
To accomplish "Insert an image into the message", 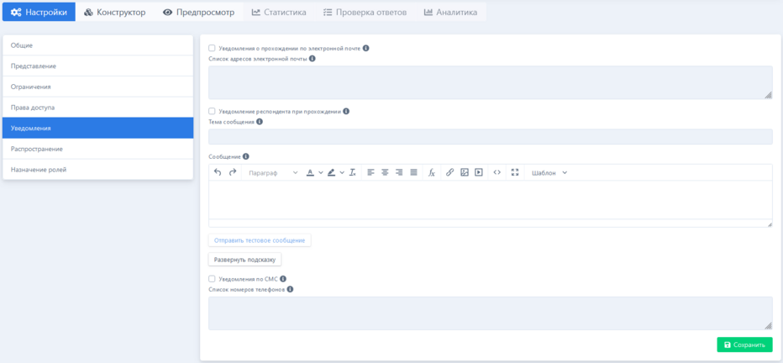I will (x=465, y=172).
